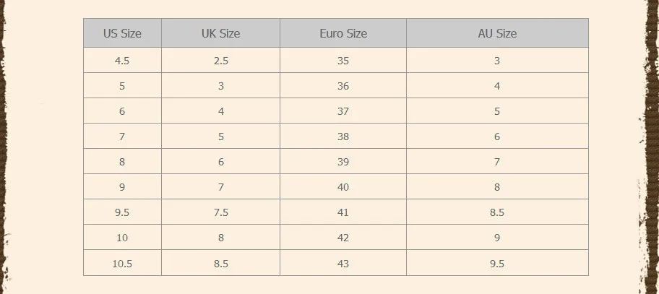The image size is (659, 294).
Task: Click the Euro size 40 cell
Action: pyautogui.click(x=343, y=187)
